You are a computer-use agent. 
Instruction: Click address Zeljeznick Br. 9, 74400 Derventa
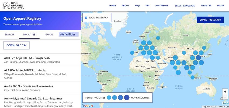point(22,90)
